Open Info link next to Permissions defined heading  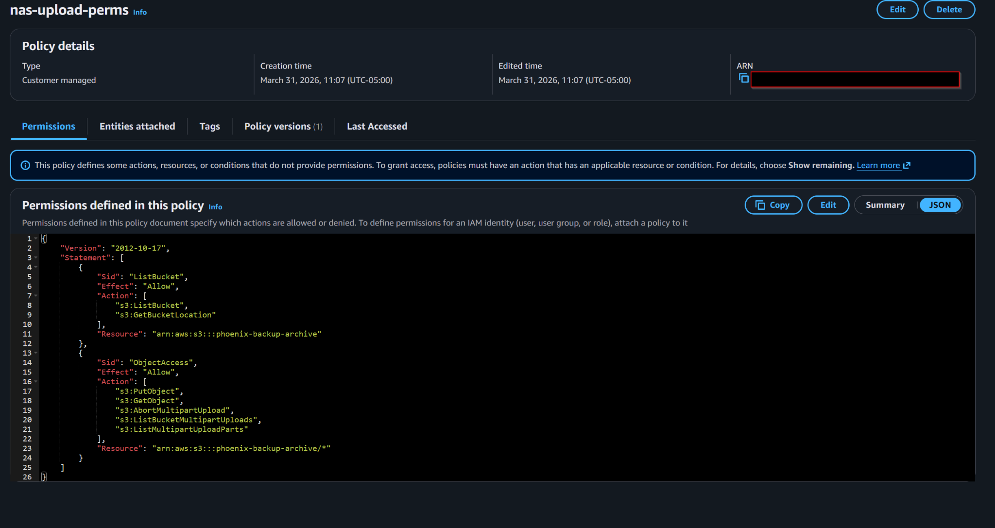click(x=215, y=207)
